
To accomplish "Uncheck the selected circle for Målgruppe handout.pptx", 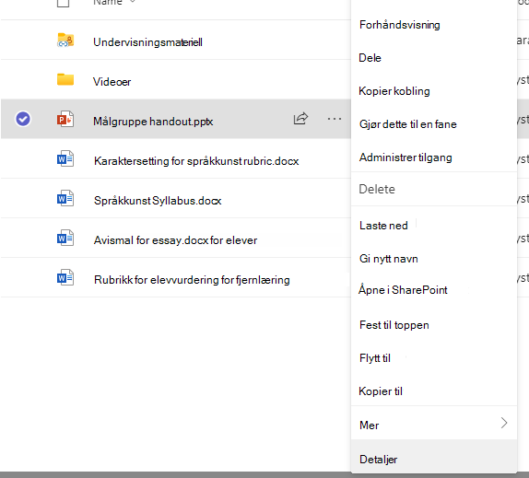I will tap(23, 119).
